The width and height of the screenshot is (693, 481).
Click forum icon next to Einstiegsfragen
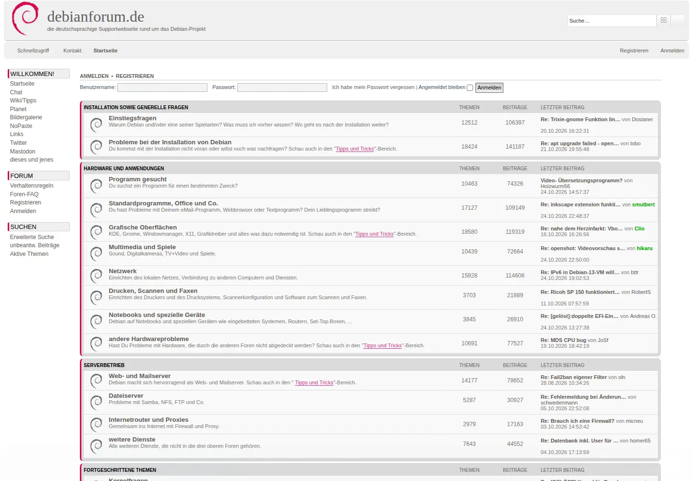pyautogui.click(x=96, y=125)
